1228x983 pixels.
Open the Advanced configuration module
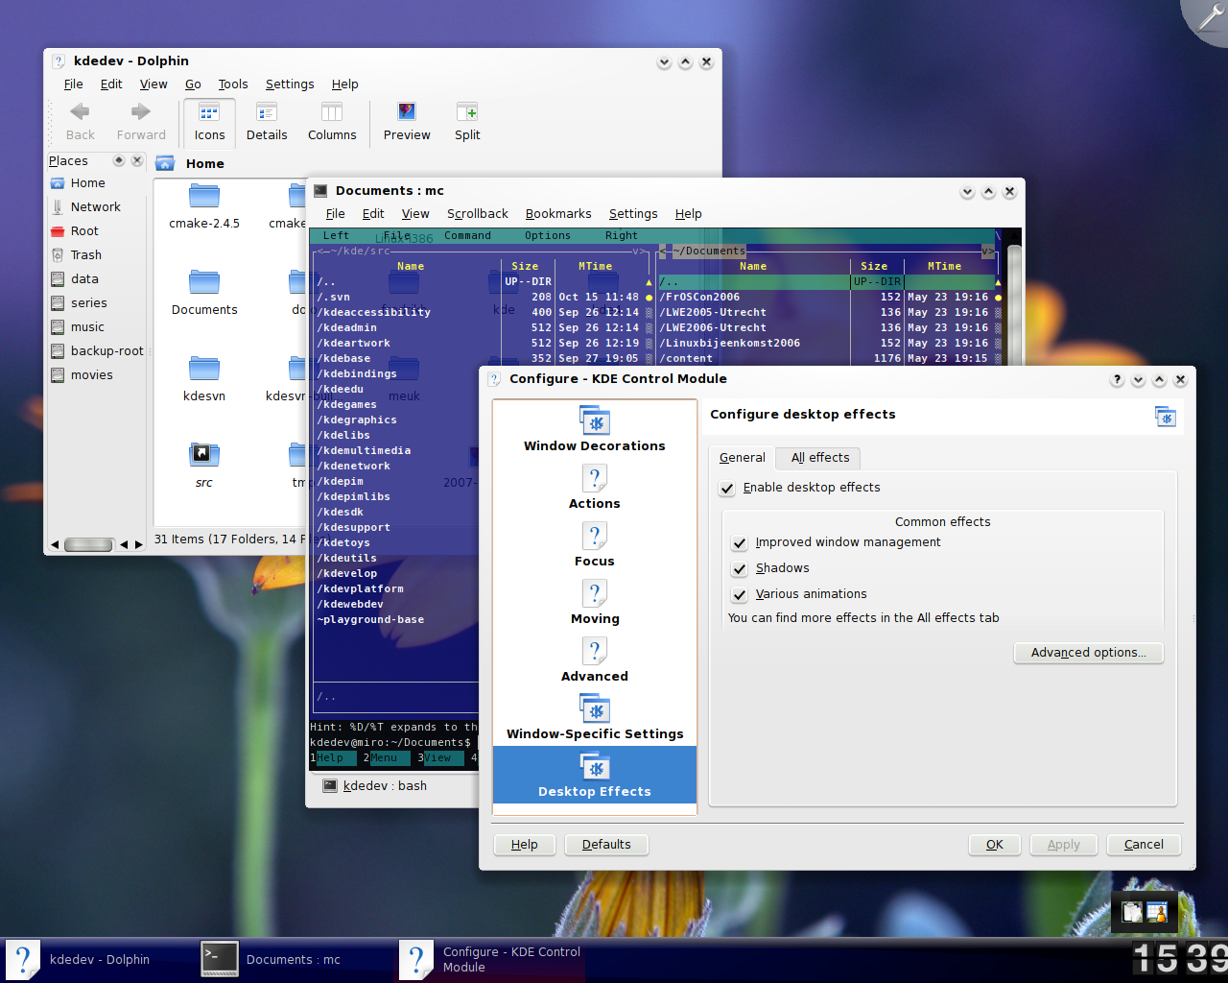(595, 659)
